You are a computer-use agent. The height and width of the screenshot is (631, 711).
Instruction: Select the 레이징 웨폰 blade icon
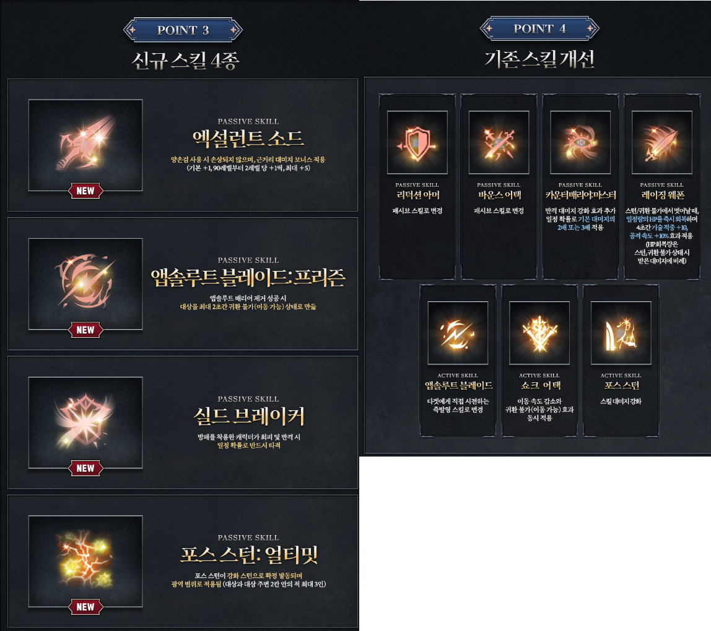(x=662, y=142)
